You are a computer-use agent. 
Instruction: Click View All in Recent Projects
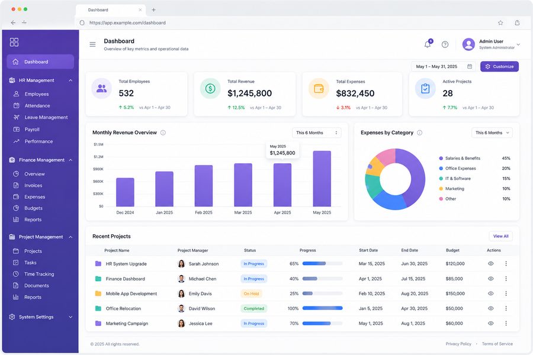click(500, 236)
